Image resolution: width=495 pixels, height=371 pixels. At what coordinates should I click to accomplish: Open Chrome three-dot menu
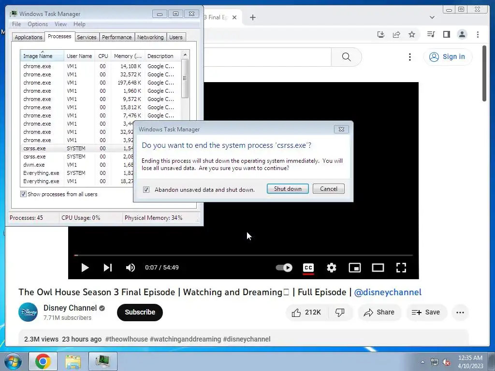478,34
